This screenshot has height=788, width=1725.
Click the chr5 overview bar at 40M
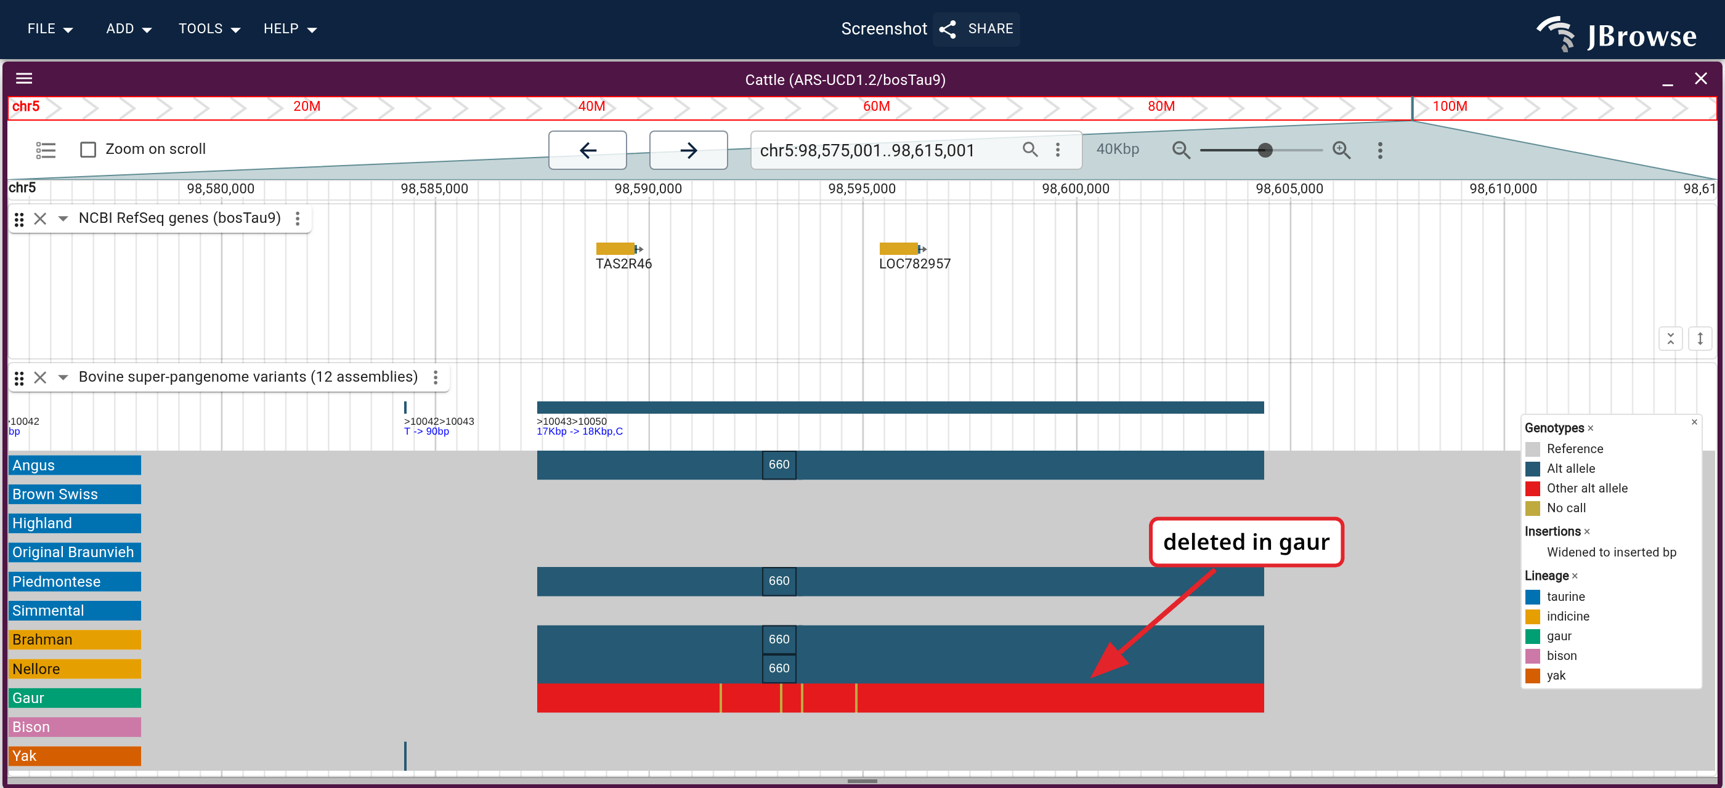coord(591,107)
